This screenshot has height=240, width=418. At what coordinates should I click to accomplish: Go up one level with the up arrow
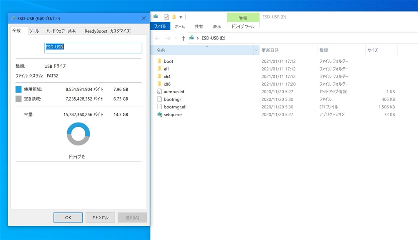click(x=183, y=38)
